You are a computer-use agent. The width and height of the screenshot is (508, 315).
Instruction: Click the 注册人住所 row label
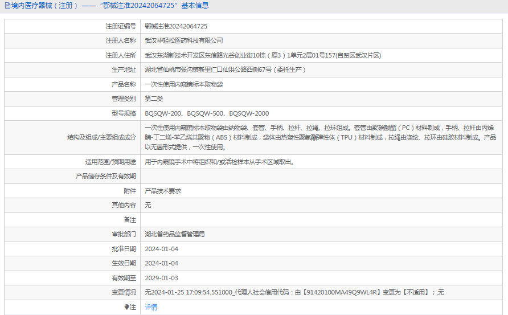click(121, 55)
